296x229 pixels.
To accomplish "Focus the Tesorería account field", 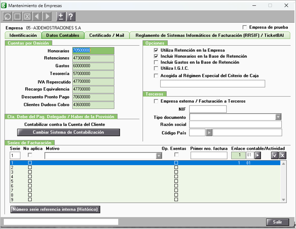I will [x=93, y=74].
